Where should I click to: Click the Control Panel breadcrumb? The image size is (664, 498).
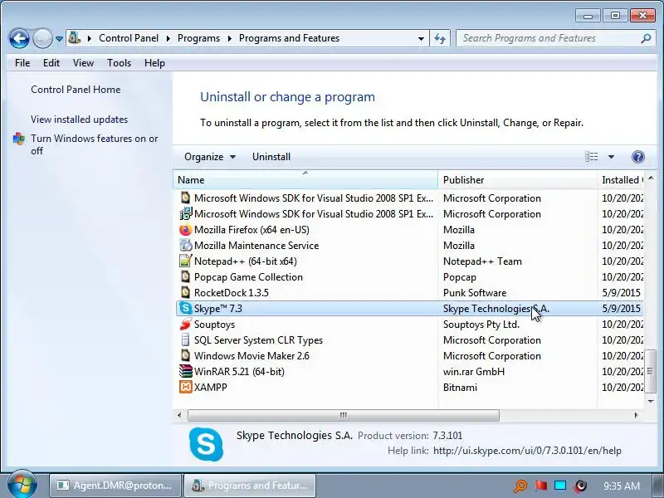129,38
